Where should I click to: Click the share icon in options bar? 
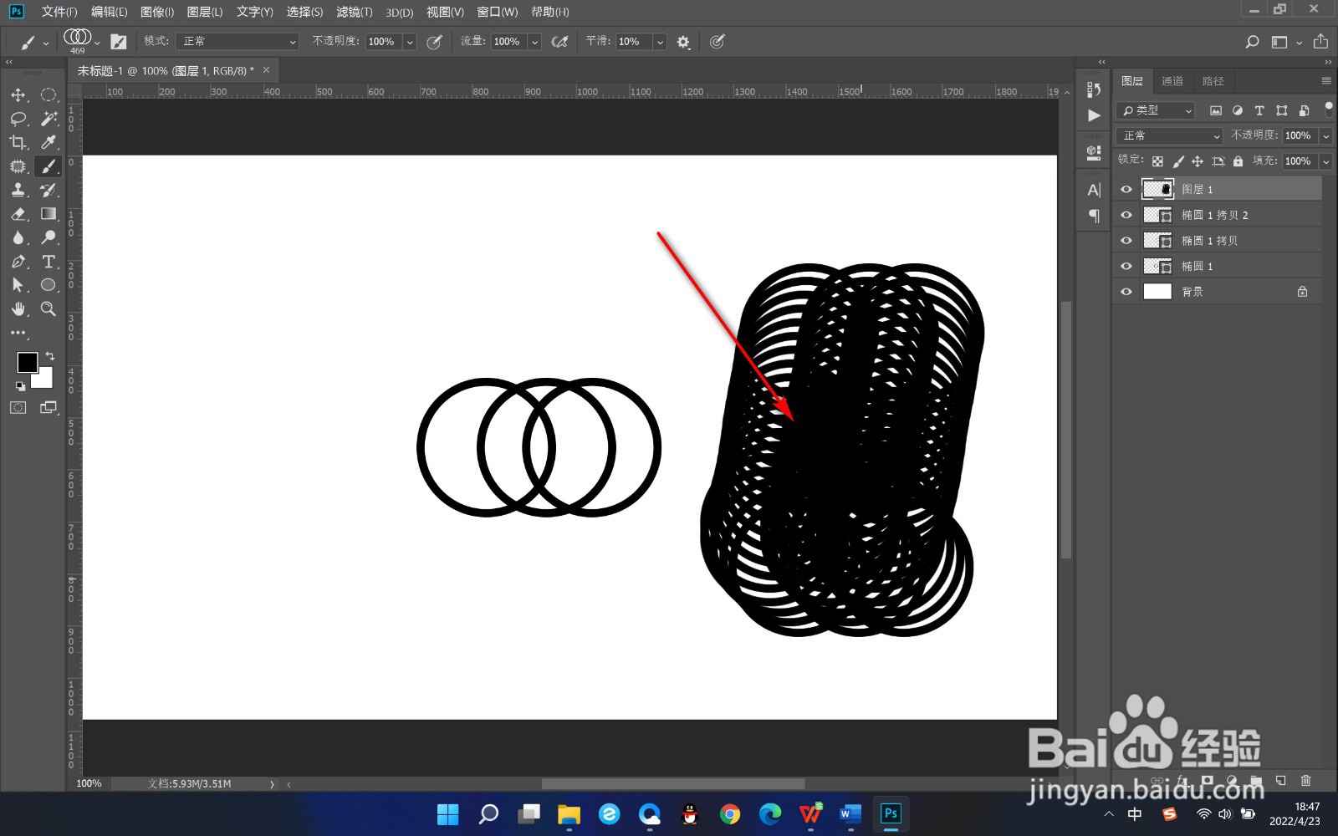coord(1320,42)
